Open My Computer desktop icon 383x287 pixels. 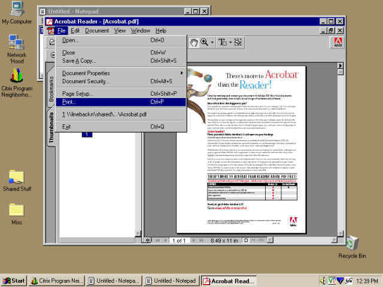16,11
